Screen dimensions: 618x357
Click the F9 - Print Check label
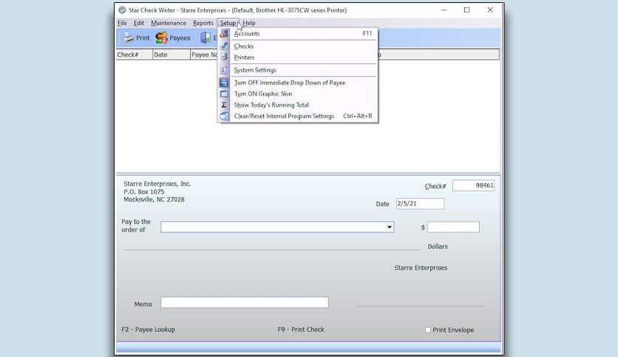pyautogui.click(x=301, y=330)
